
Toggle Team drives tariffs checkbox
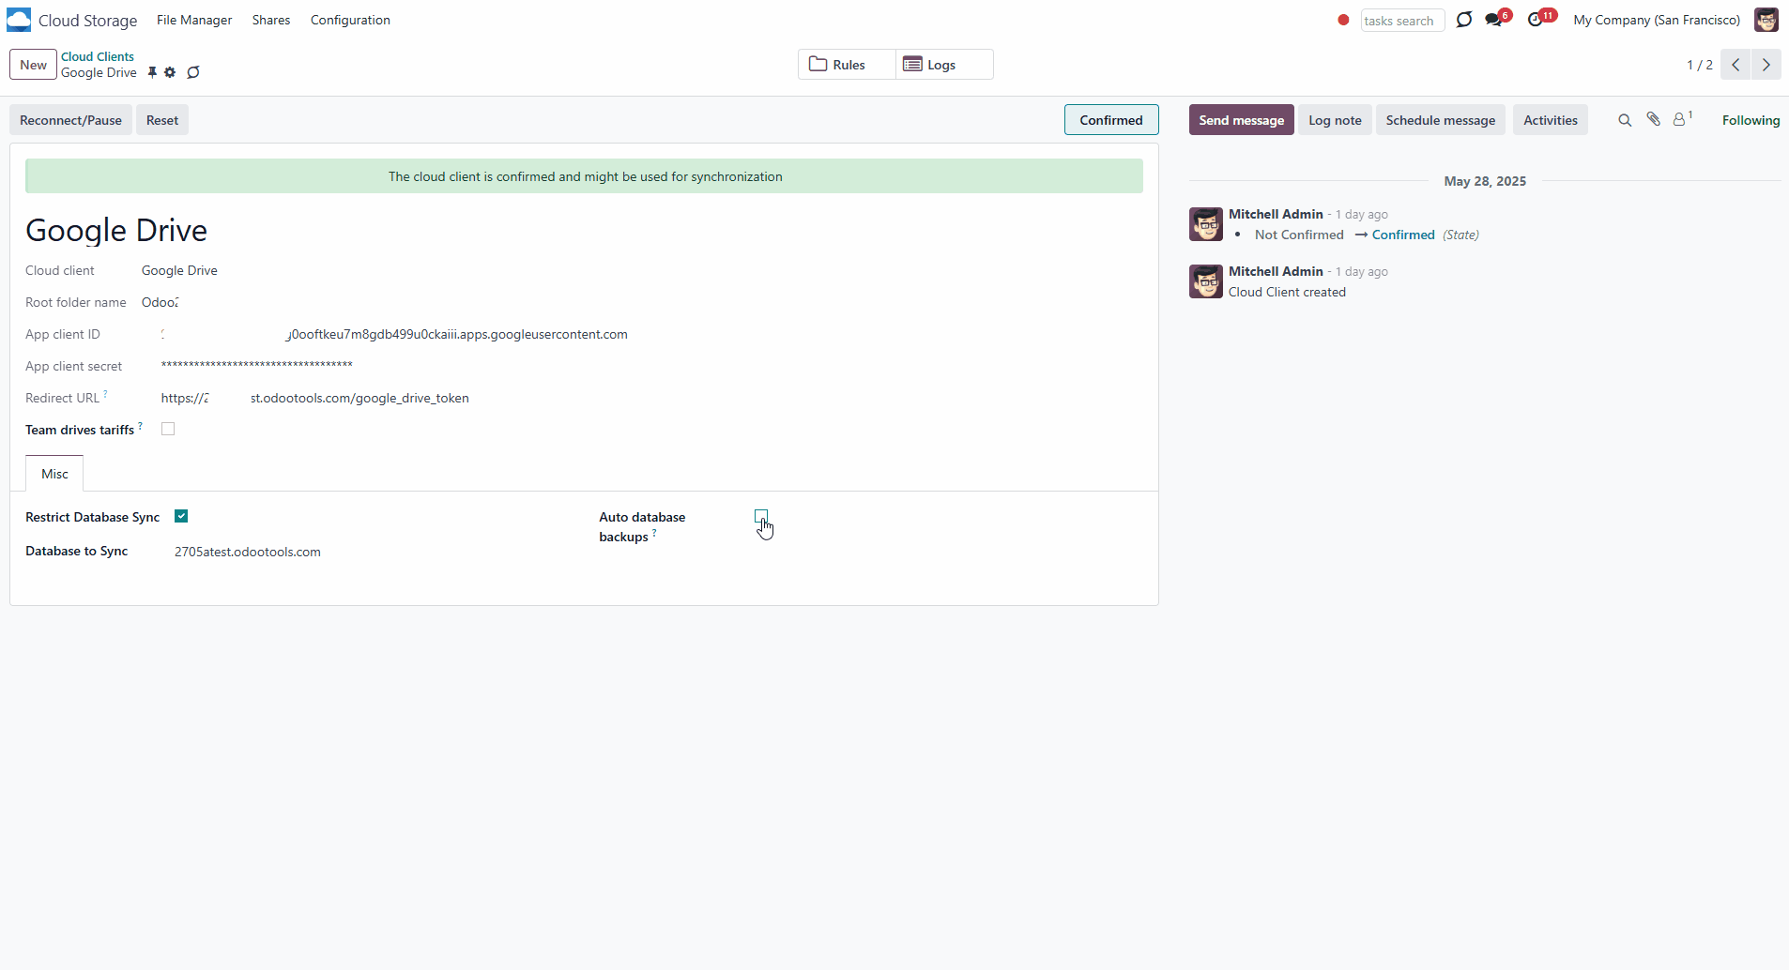[x=168, y=429]
